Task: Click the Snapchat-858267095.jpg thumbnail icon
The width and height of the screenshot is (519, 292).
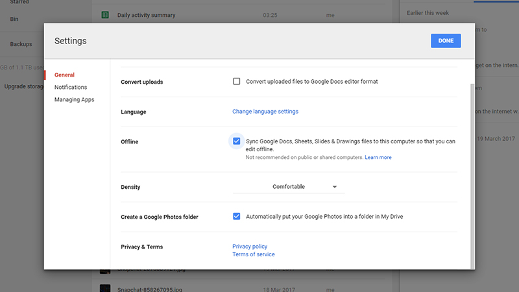Action: pos(105,288)
